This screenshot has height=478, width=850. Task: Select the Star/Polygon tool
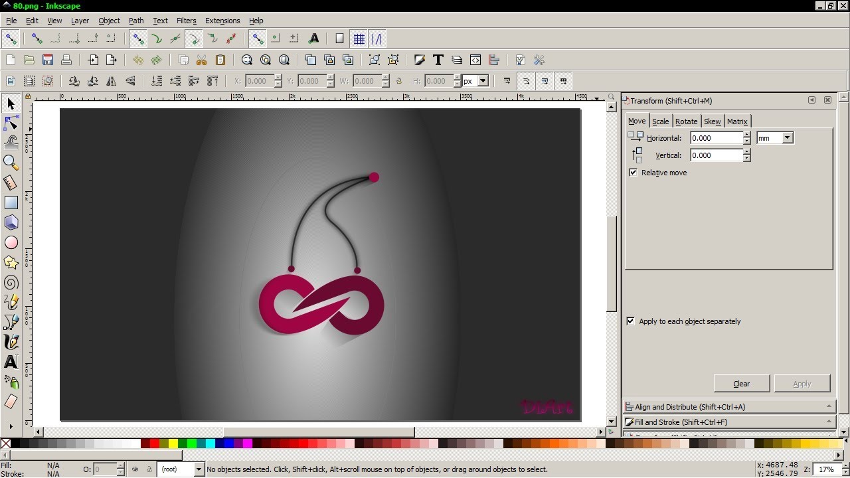click(x=11, y=262)
